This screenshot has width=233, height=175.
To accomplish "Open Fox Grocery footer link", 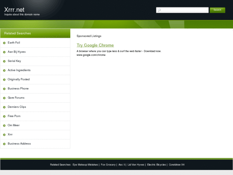I will [x=108, y=165].
